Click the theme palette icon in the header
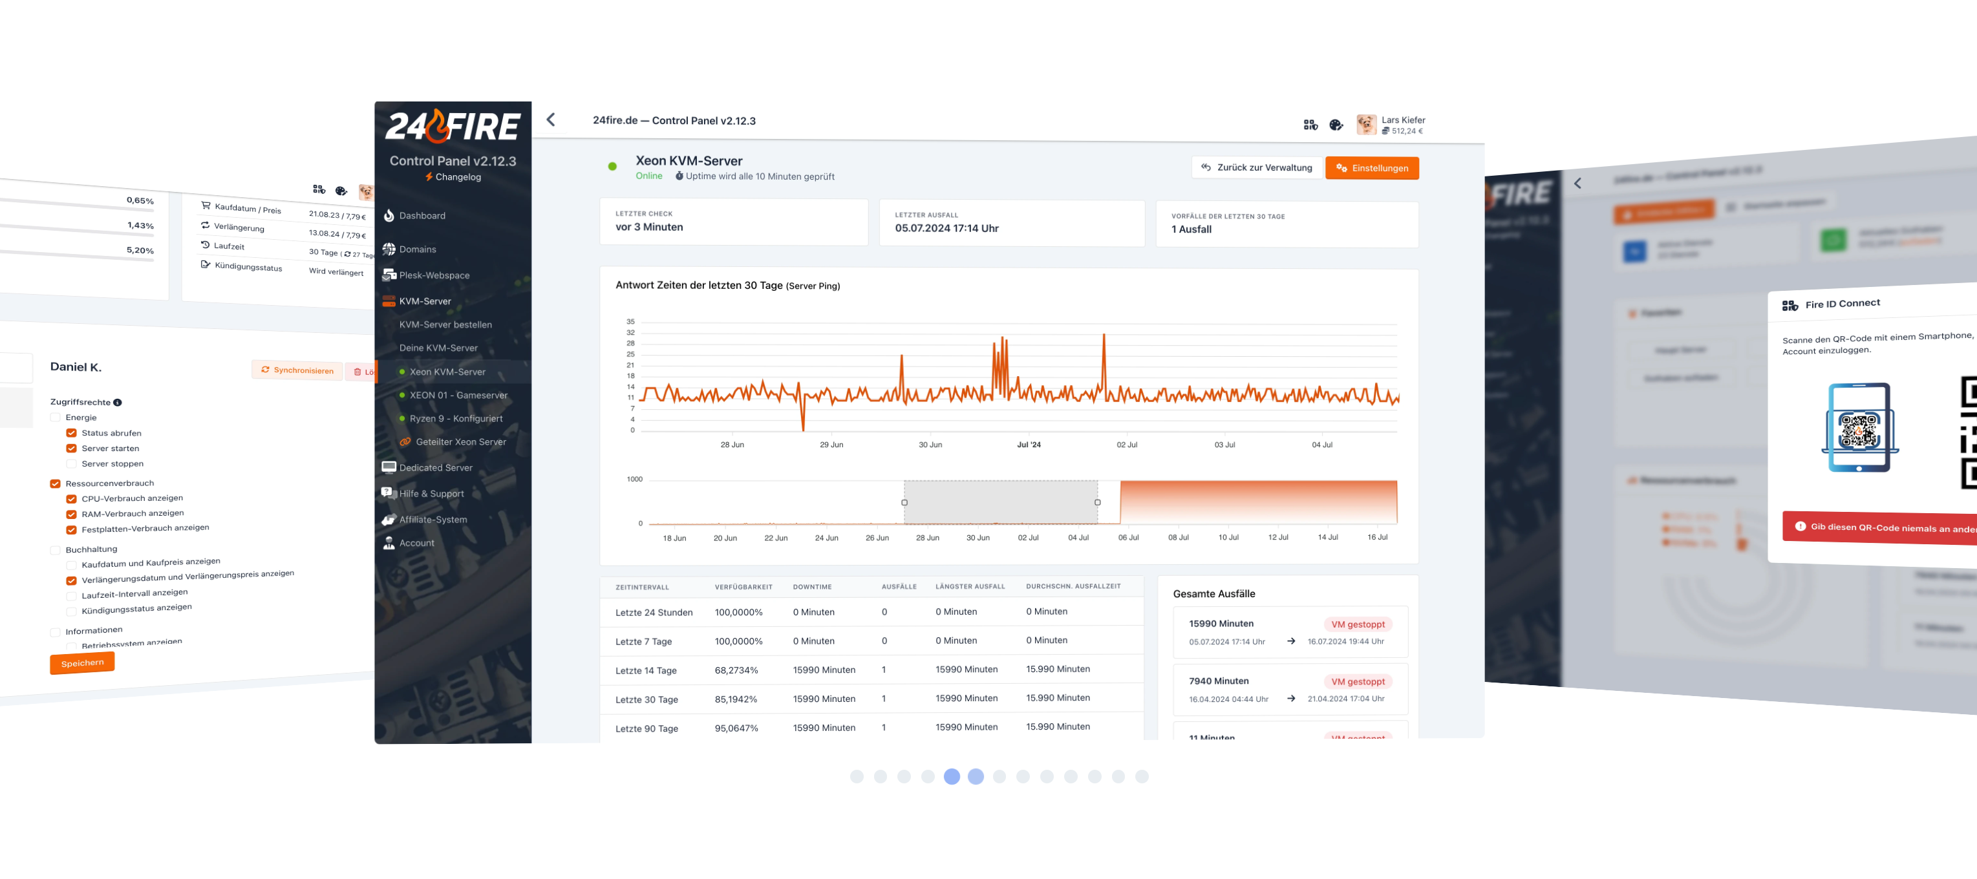1977x879 pixels. point(1336,124)
